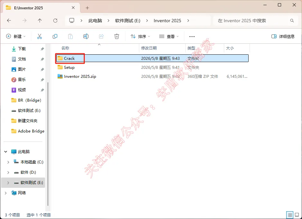
Task: Switch to large thumbnails view icon
Action: coord(297,214)
